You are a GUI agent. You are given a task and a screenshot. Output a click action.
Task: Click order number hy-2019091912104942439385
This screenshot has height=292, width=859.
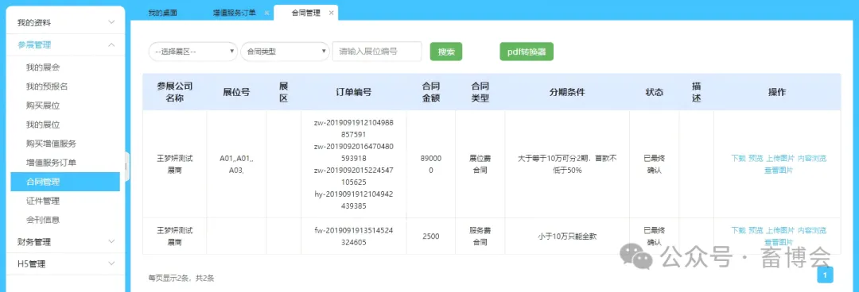(353, 200)
